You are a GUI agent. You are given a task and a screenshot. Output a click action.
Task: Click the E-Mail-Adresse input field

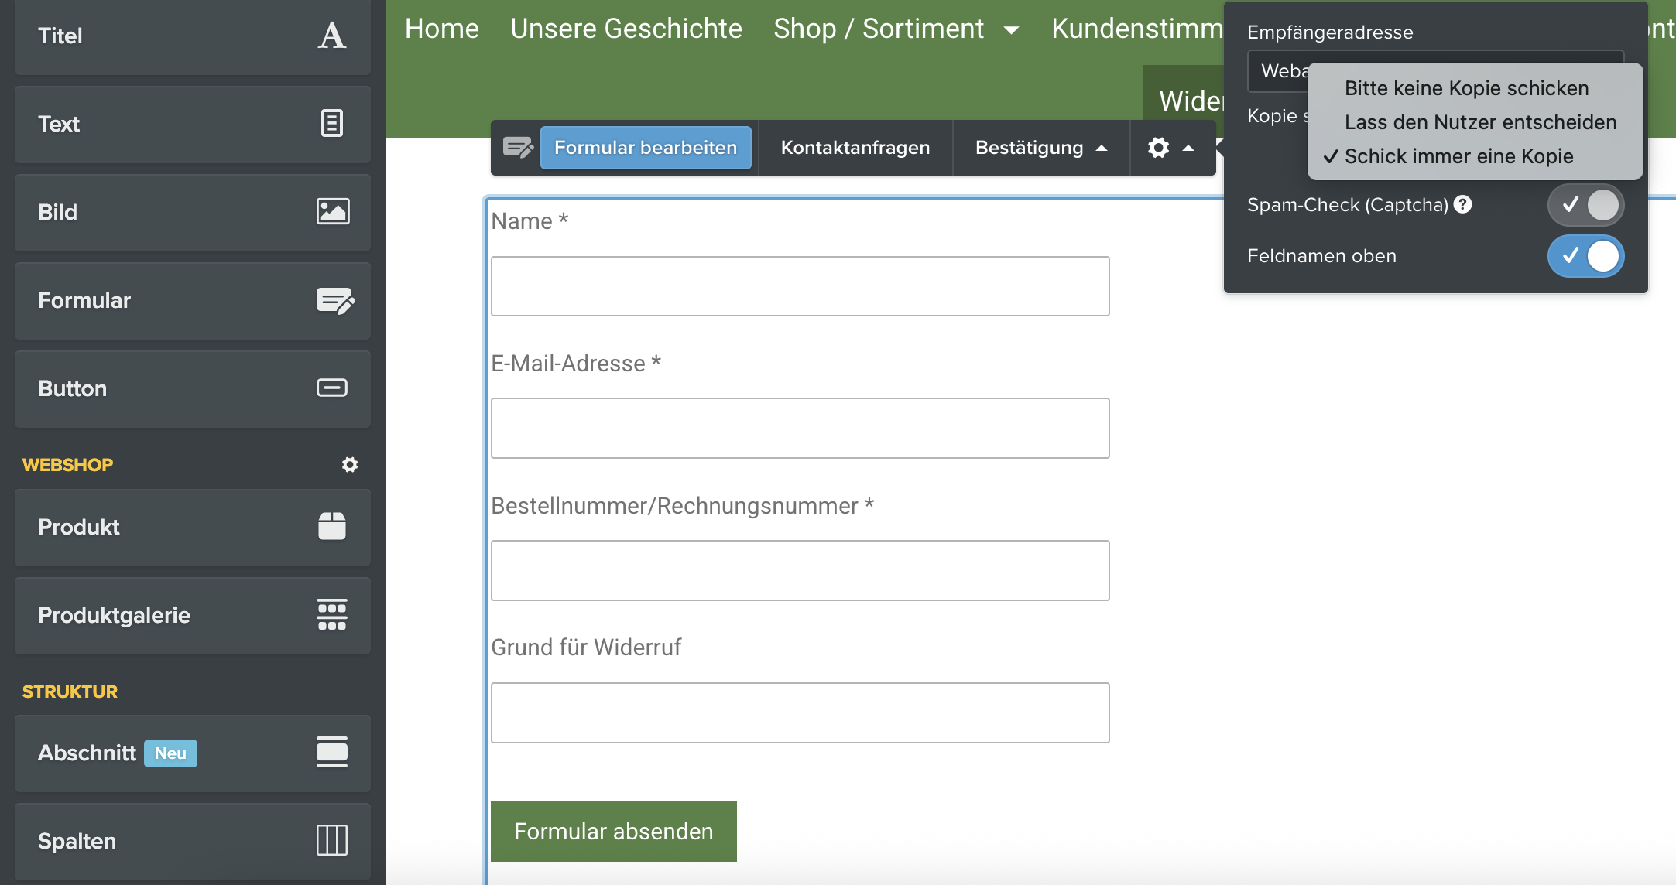click(800, 428)
